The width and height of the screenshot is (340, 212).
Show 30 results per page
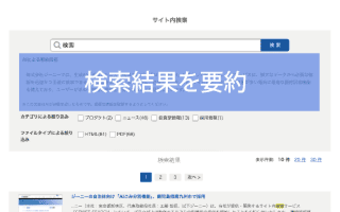316,160
